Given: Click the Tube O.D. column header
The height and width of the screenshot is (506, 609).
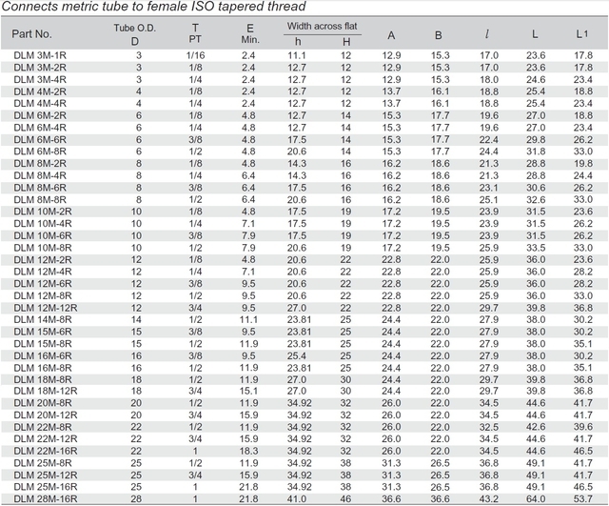Looking at the screenshot, I should [135, 34].
